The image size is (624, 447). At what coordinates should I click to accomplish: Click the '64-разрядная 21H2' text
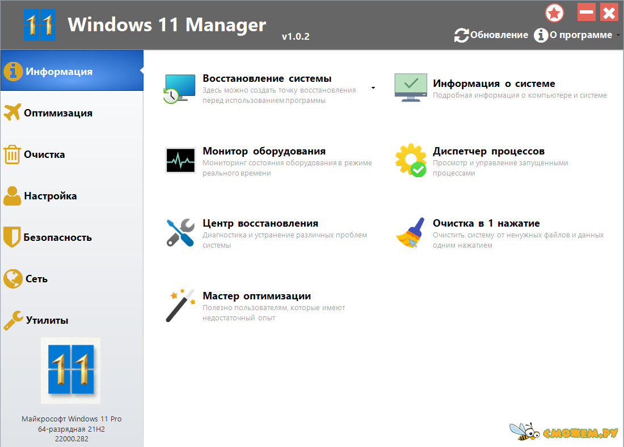pyautogui.click(x=71, y=429)
